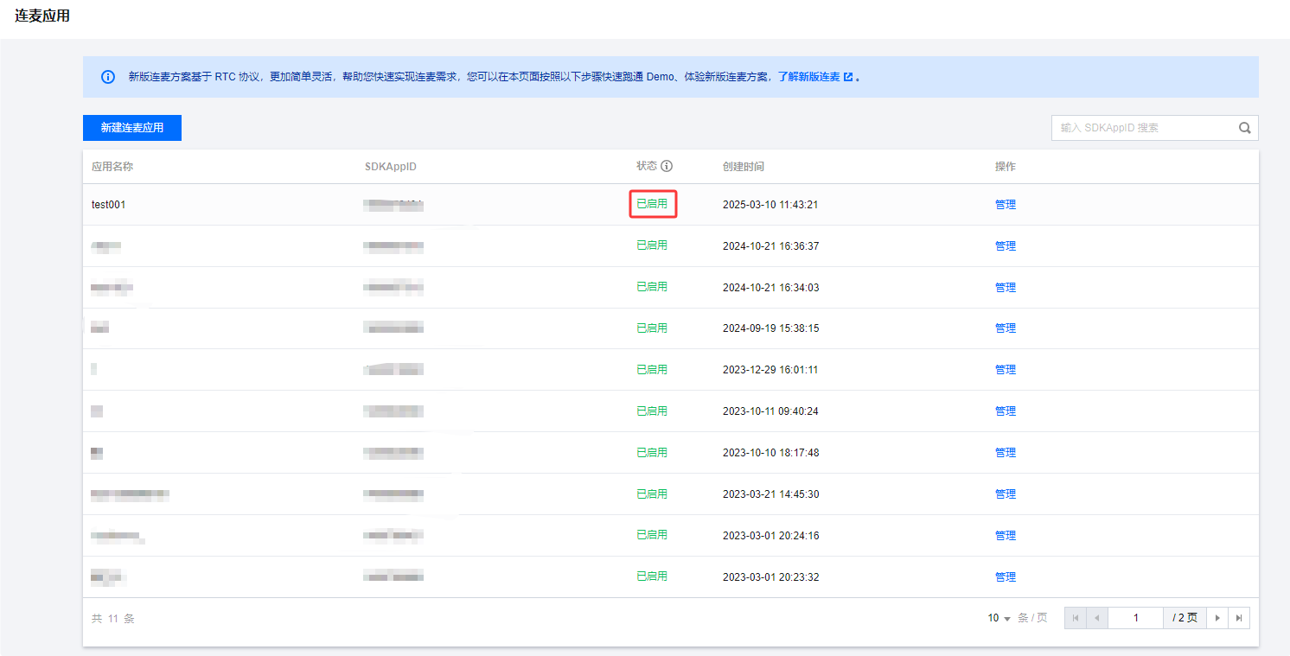Click the 已启用 status of test001

point(652,204)
